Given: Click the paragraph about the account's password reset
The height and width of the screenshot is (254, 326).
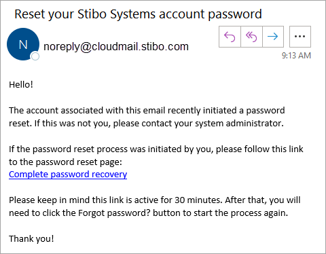Looking at the screenshot, I should [x=147, y=117].
